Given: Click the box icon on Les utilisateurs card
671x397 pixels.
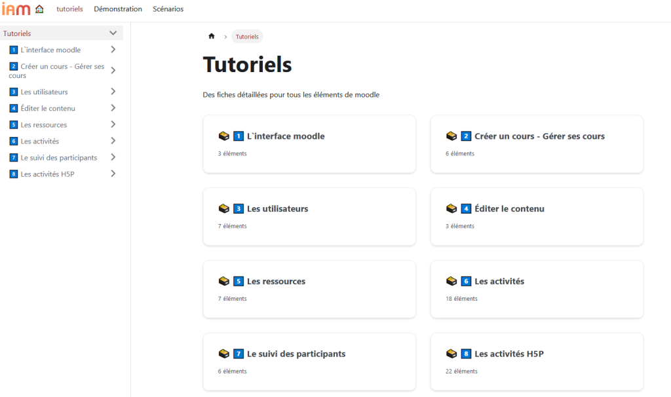Looking at the screenshot, I should click(x=223, y=209).
